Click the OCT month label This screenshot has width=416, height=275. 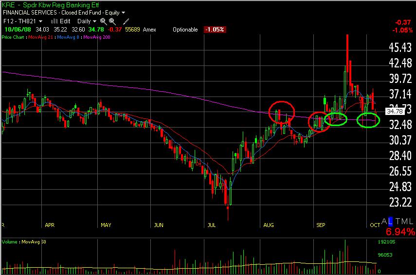coord(375,225)
